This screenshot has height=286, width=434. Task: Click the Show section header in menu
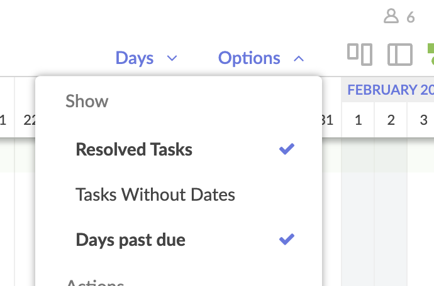[87, 101]
